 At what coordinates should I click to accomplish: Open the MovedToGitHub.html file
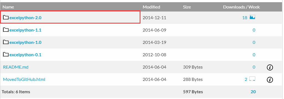pos(24,79)
